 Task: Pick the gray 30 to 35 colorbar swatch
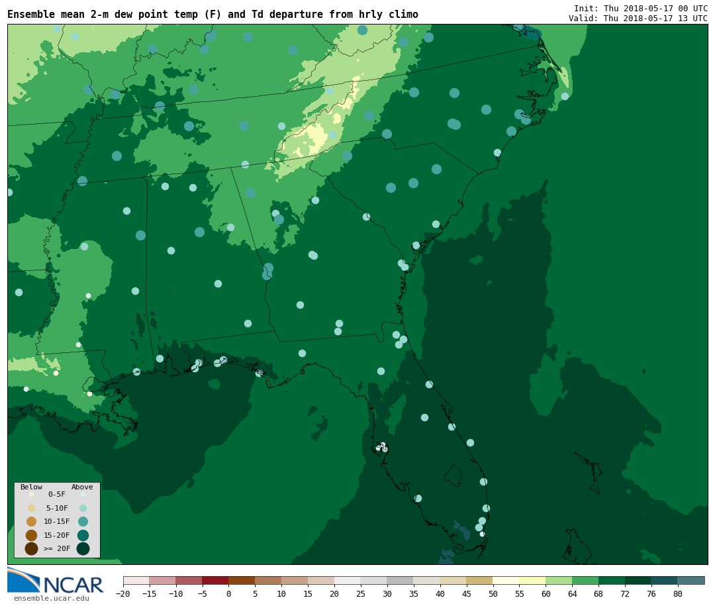pos(401,580)
